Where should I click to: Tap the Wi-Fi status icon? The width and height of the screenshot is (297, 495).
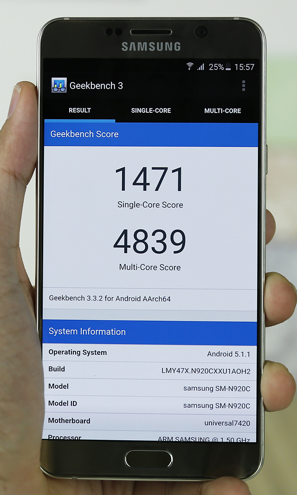point(190,66)
